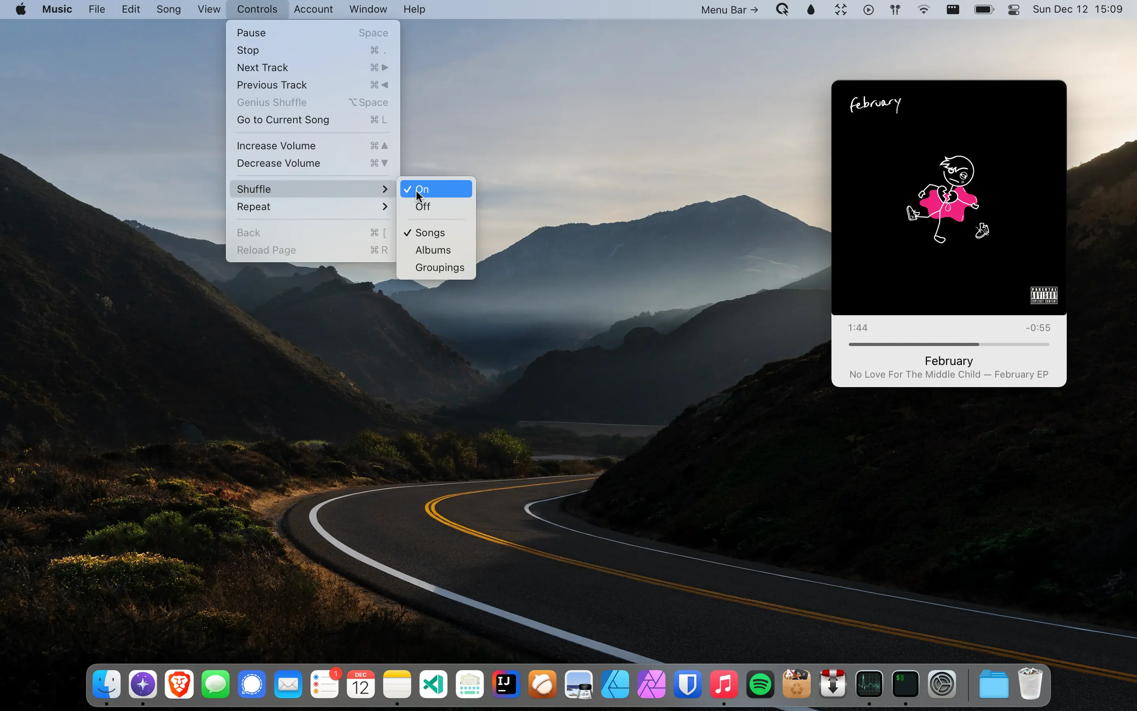Click Increase Volume menu item
This screenshot has width=1137, height=711.
276,146
